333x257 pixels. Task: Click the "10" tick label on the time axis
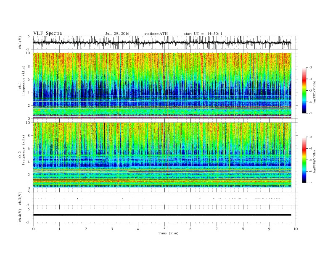click(x=296, y=229)
